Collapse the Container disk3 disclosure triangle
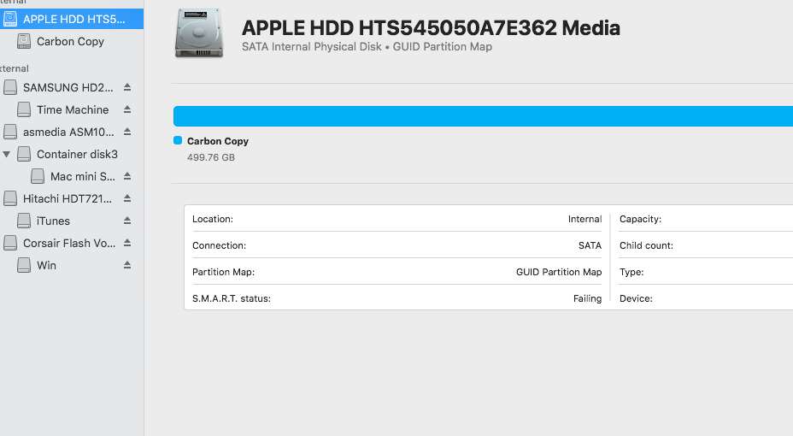This screenshot has height=436, width=793. [x=6, y=154]
